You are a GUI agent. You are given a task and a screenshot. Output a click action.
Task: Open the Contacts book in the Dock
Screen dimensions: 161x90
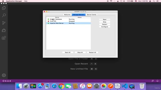75,86
